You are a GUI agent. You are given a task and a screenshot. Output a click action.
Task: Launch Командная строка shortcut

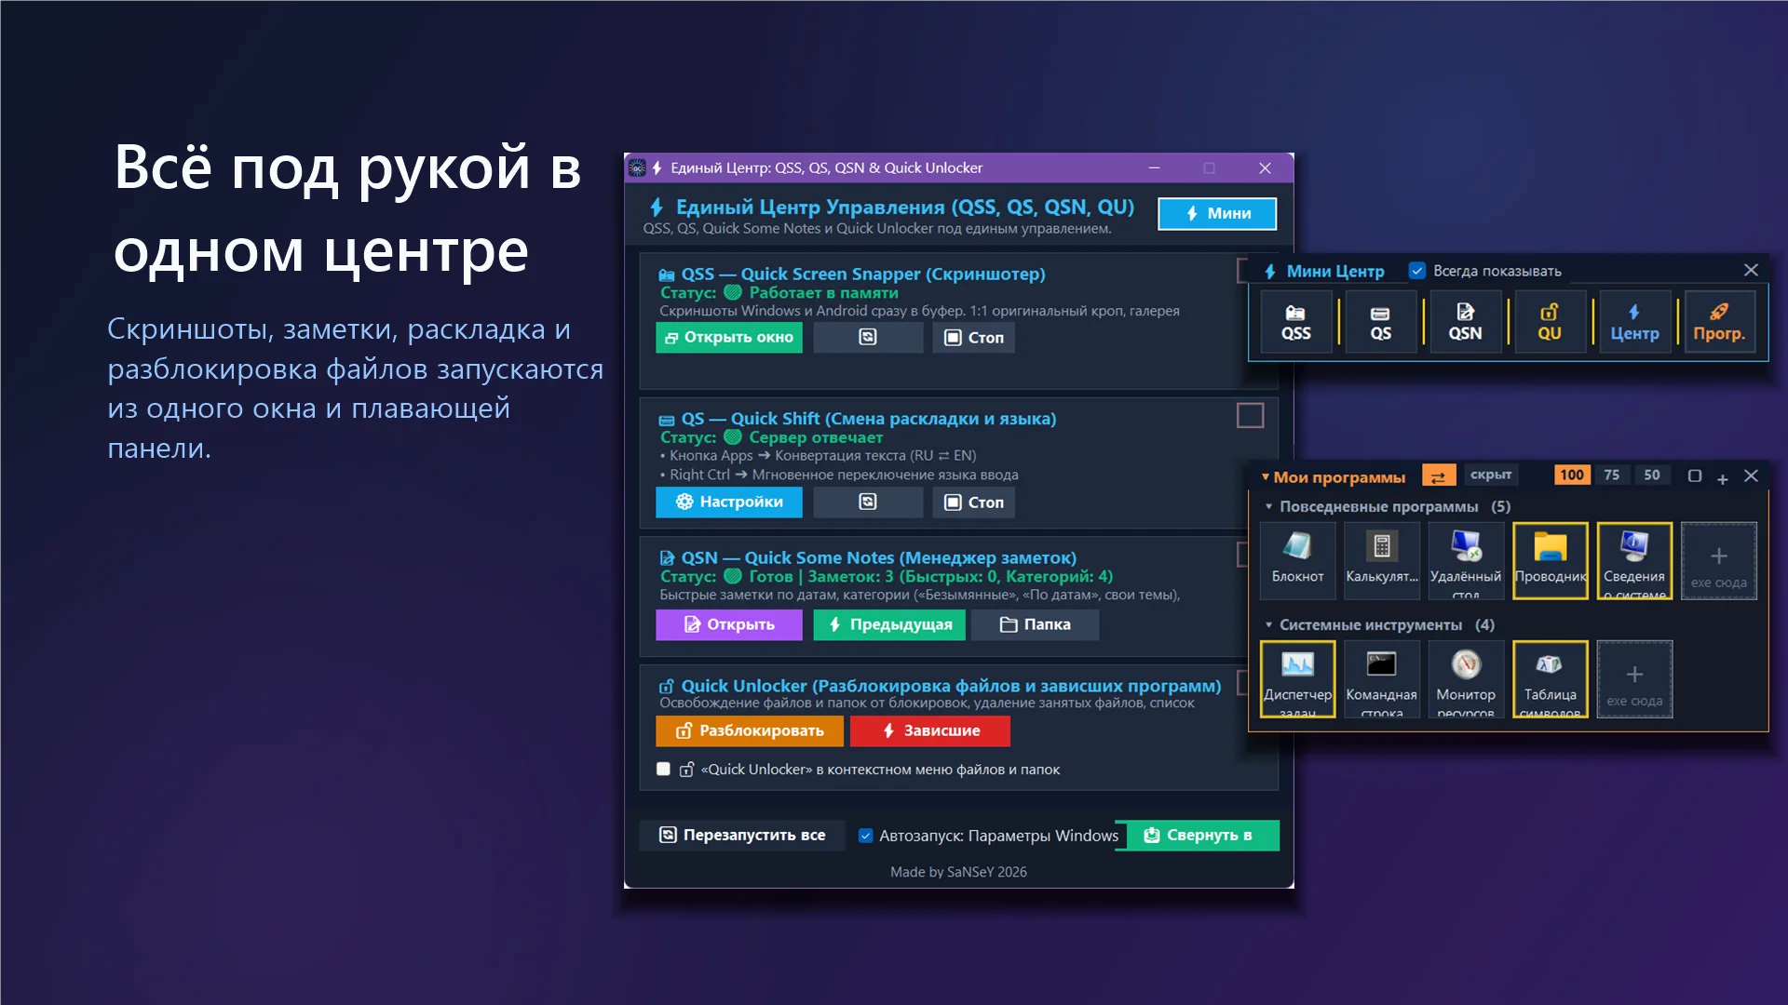click(1382, 678)
